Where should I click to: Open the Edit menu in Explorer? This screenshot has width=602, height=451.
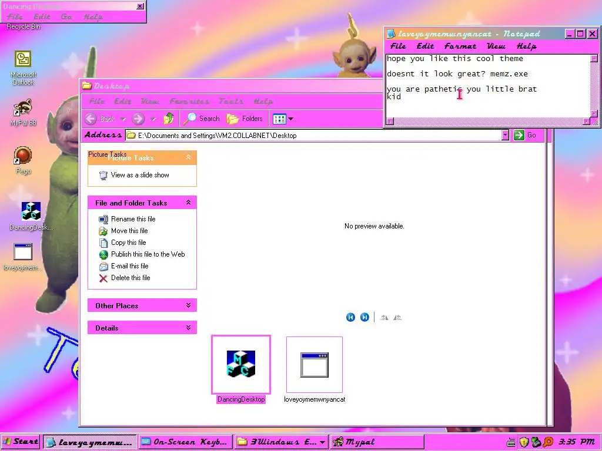pyautogui.click(x=123, y=101)
